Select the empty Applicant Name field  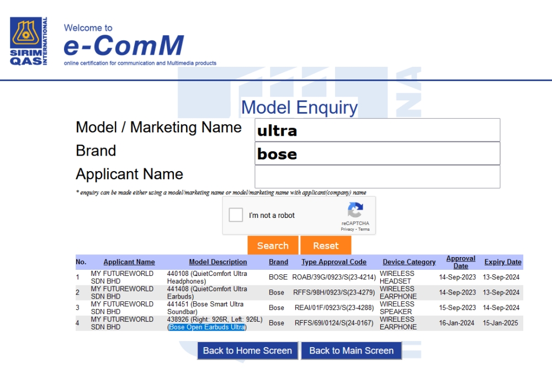377,177
